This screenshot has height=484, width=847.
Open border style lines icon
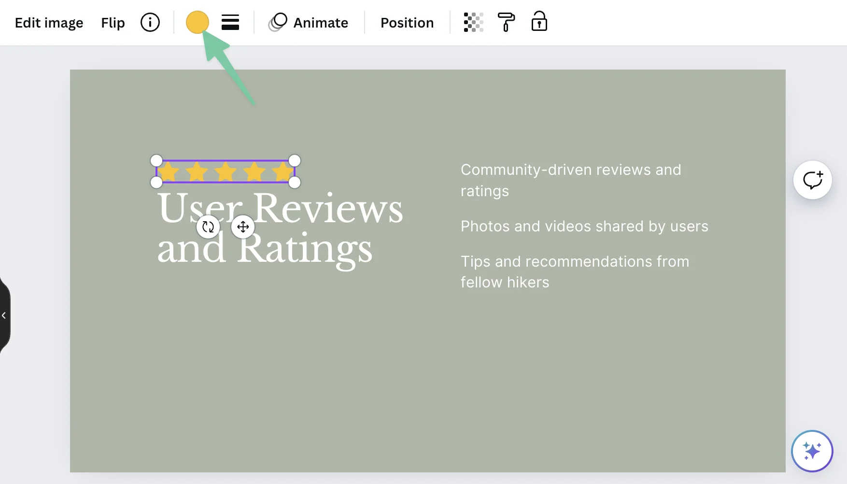[x=230, y=22]
